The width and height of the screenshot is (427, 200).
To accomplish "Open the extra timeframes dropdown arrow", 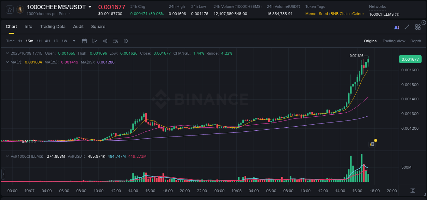I will point(73,41).
